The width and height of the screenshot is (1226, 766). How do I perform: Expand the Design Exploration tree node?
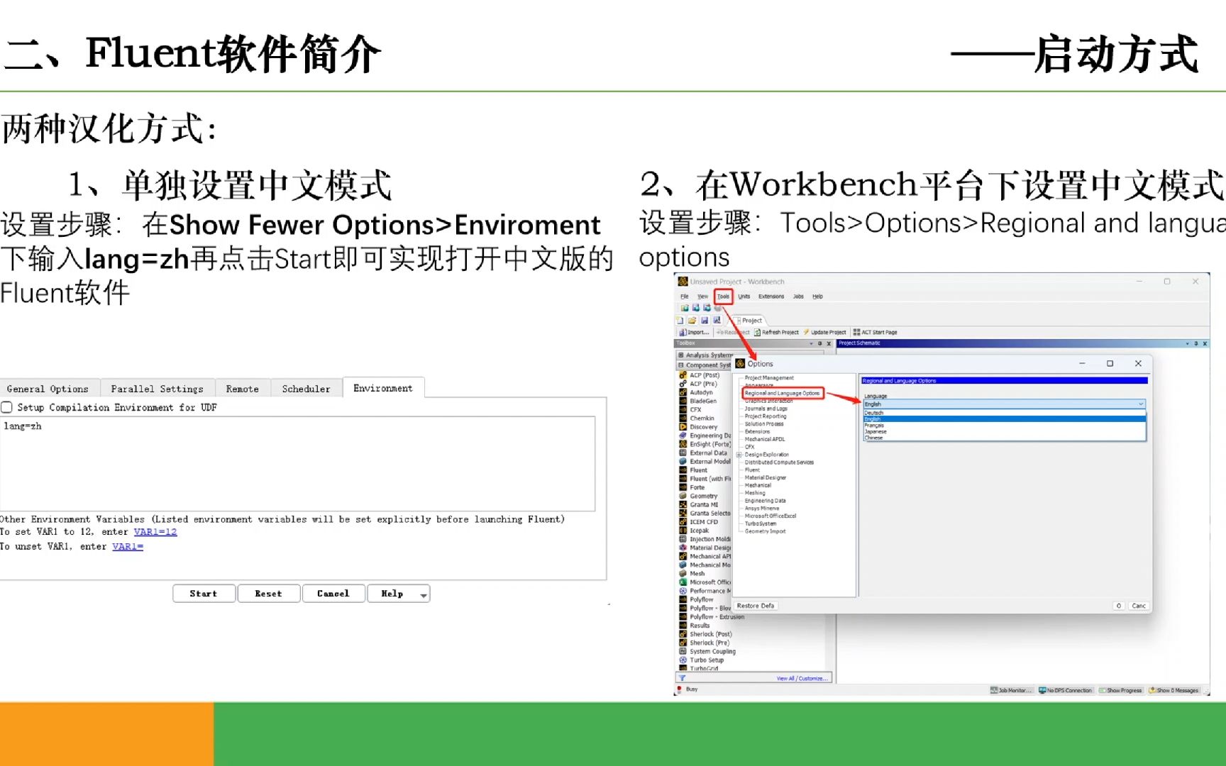pyautogui.click(x=739, y=455)
